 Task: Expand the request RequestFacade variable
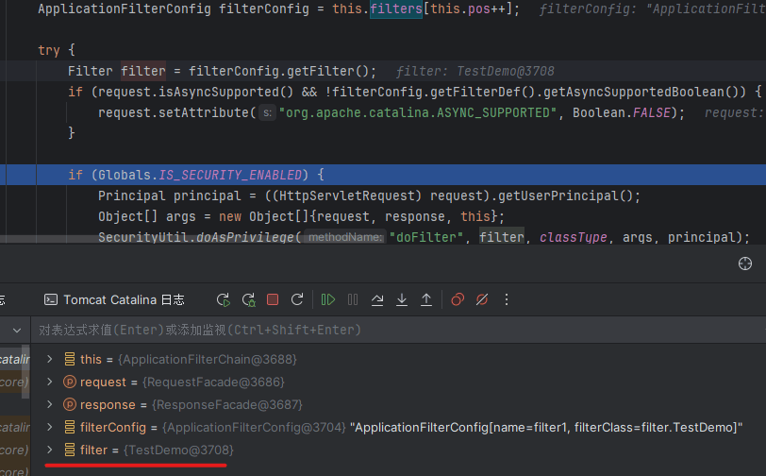(x=50, y=382)
